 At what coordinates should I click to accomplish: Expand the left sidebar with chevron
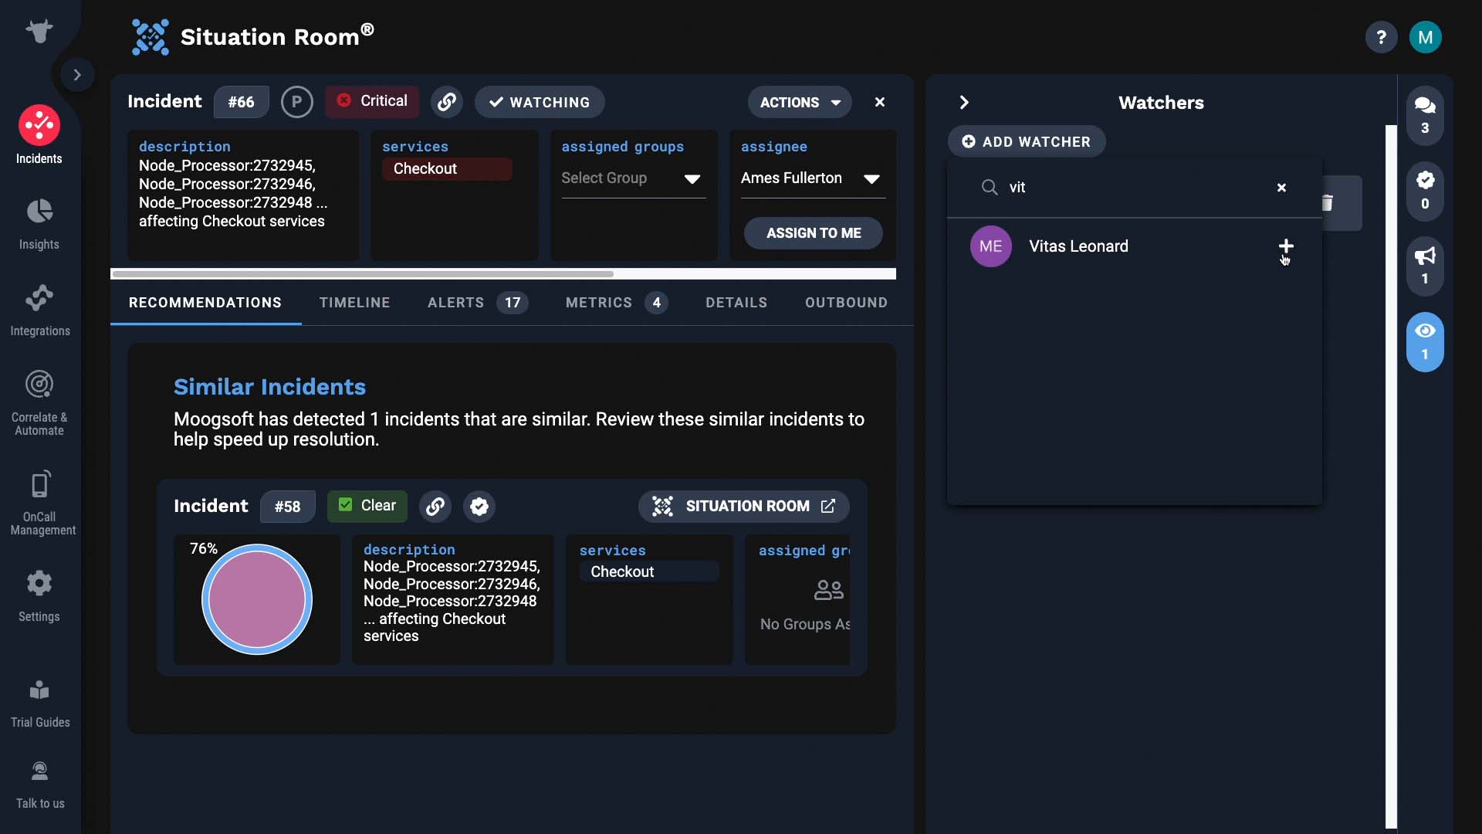[77, 75]
